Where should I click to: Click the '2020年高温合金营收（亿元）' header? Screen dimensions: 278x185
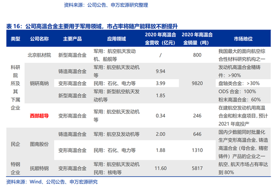click(160, 39)
